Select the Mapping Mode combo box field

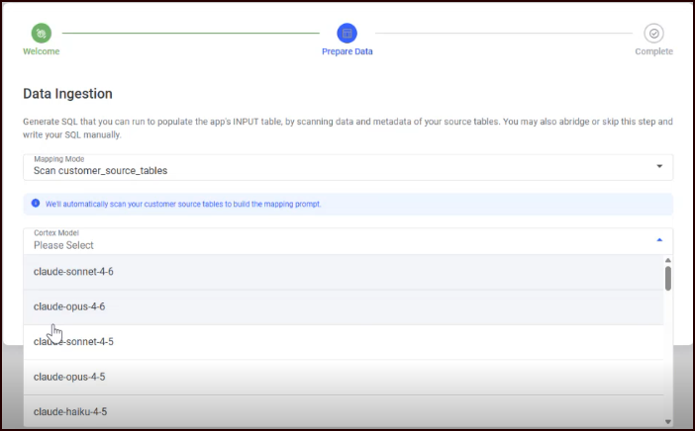pos(347,167)
